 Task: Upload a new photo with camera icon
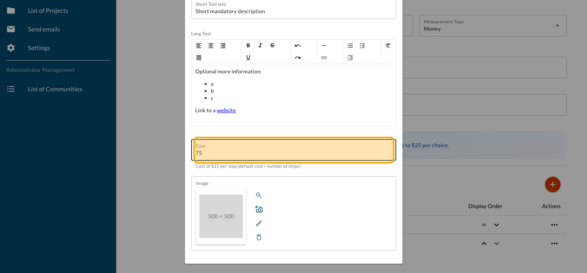click(x=259, y=209)
